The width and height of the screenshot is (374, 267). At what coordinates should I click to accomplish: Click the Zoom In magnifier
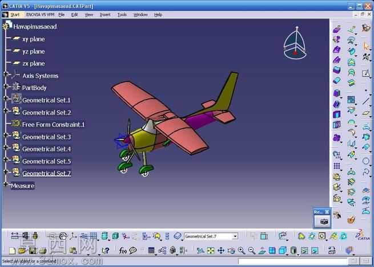(x=242, y=250)
